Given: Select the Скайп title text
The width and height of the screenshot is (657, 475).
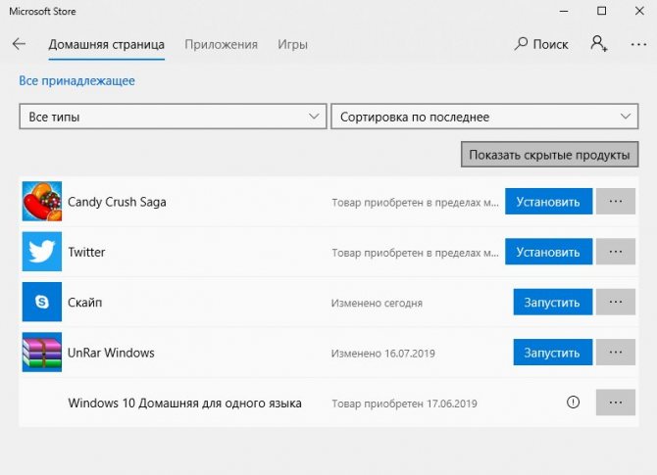Looking at the screenshot, I should (x=85, y=303).
